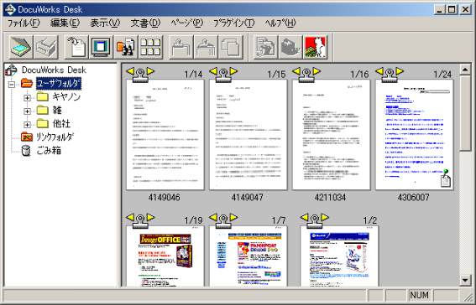Click the vertical scrollbar down arrow
Viewport: 476px width, 305px height.
[465, 280]
